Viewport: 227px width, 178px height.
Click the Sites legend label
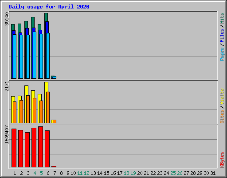click(222, 117)
